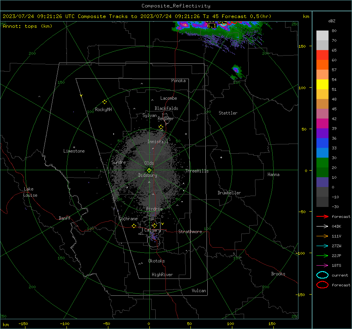Viewport: 352px width, 329px height.
Task: Click the Vulcan town label
Action: click(x=199, y=291)
